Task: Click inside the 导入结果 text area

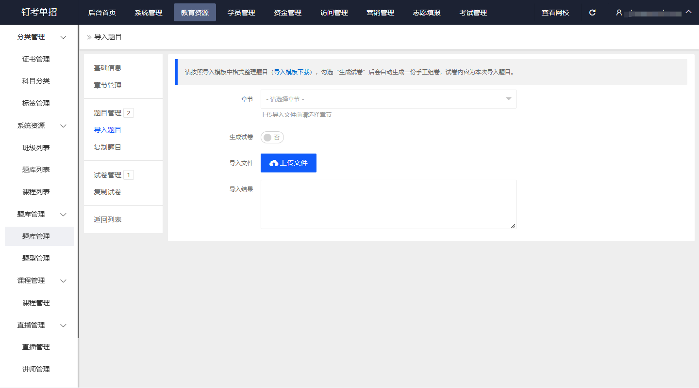Action: click(388, 204)
